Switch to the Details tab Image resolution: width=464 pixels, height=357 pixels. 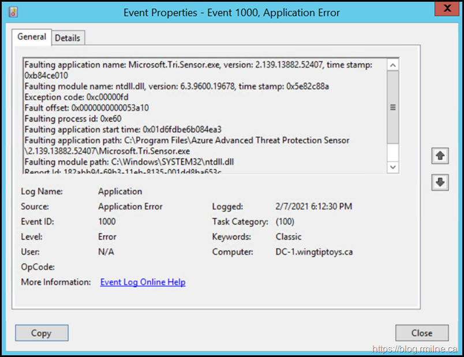[68, 37]
